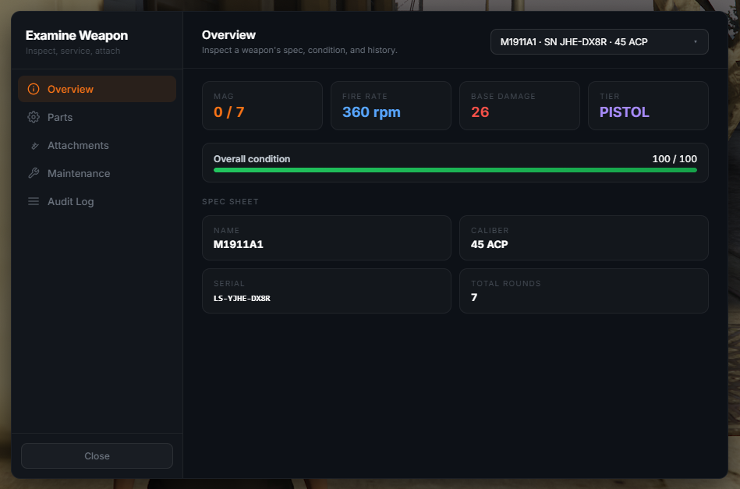
Task: Select the MAG 0 / 7 card
Action: point(262,105)
